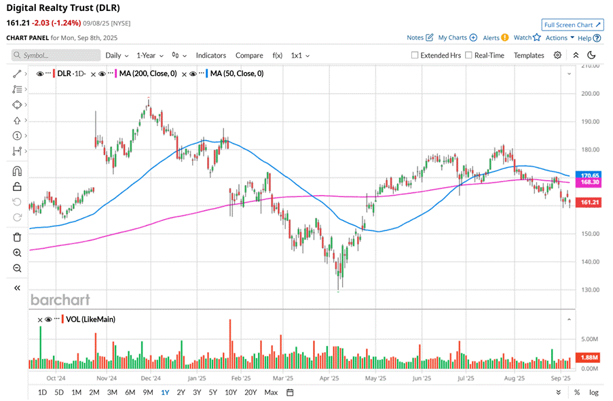Open MA (200) more options menu
This screenshot has width=613, height=401.
pyautogui.click(x=110, y=73)
